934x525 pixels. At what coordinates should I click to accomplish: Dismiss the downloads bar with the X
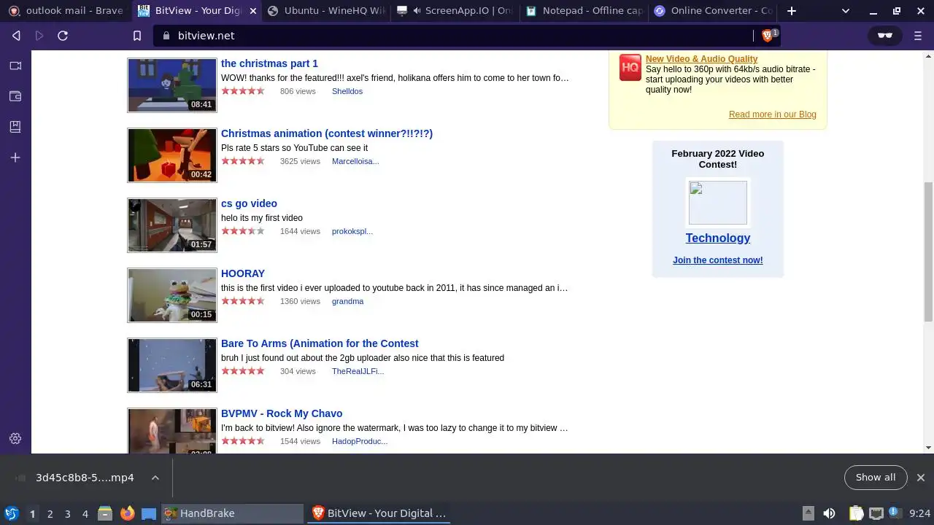(920, 478)
